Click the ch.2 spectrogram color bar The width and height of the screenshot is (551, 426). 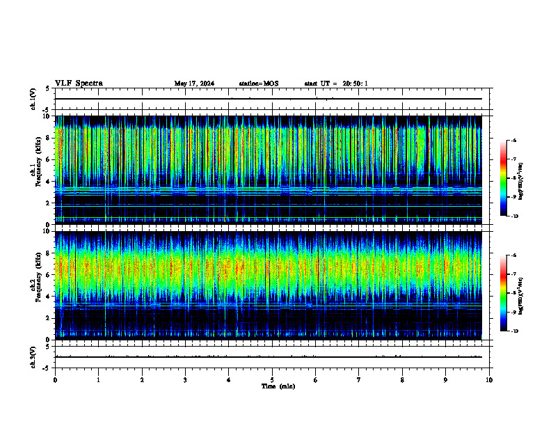[x=503, y=293]
